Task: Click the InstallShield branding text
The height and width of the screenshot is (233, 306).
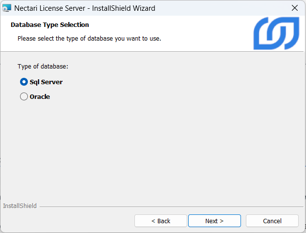Action: click(20, 206)
